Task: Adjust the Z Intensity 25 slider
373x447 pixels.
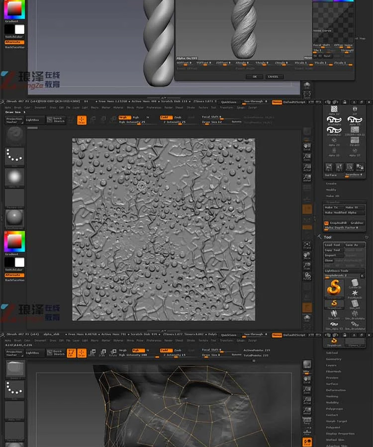Action: (x=175, y=122)
